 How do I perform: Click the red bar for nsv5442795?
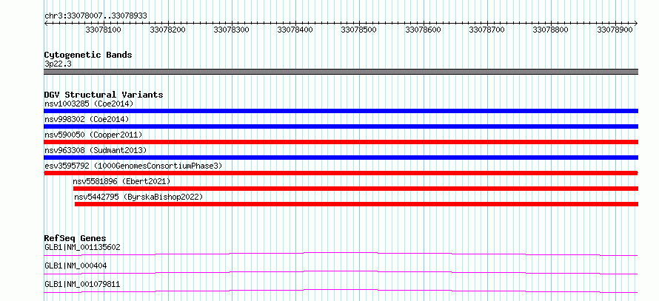(x=356, y=204)
